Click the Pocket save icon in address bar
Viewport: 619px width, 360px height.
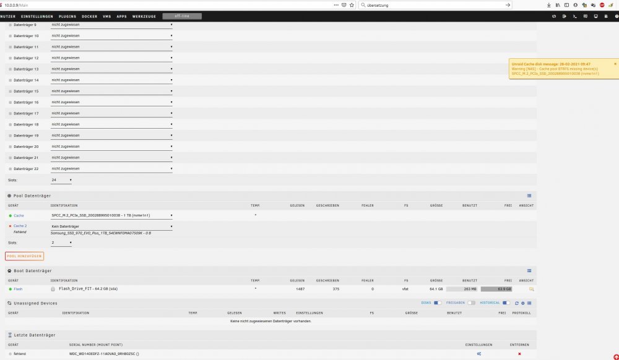344,5
